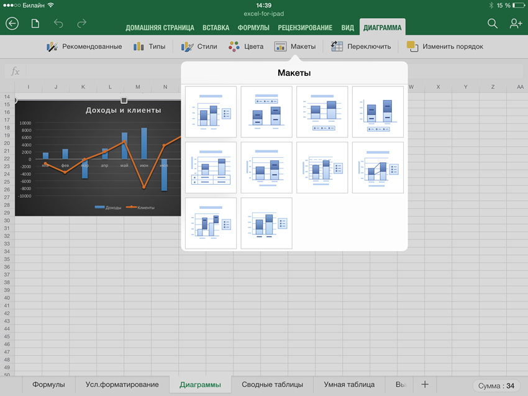Tap the Bluetooth icon in status bar

pyautogui.click(x=491, y=6)
